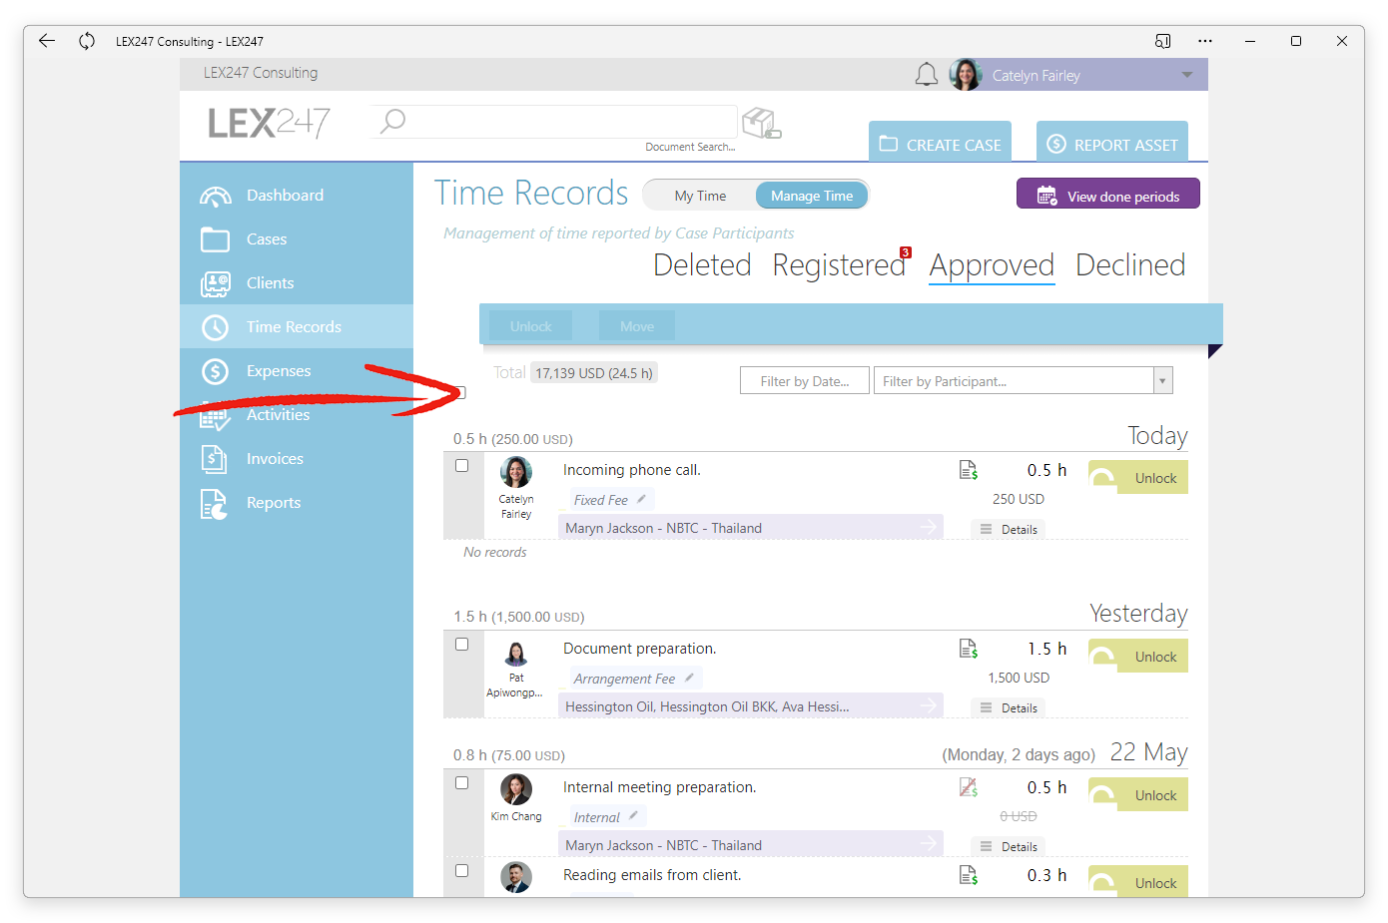Check the Reading emails from client record
1388x923 pixels.
click(461, 871)
